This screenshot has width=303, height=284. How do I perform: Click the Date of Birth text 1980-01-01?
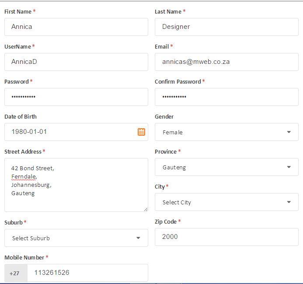click(x=29, y=132)
